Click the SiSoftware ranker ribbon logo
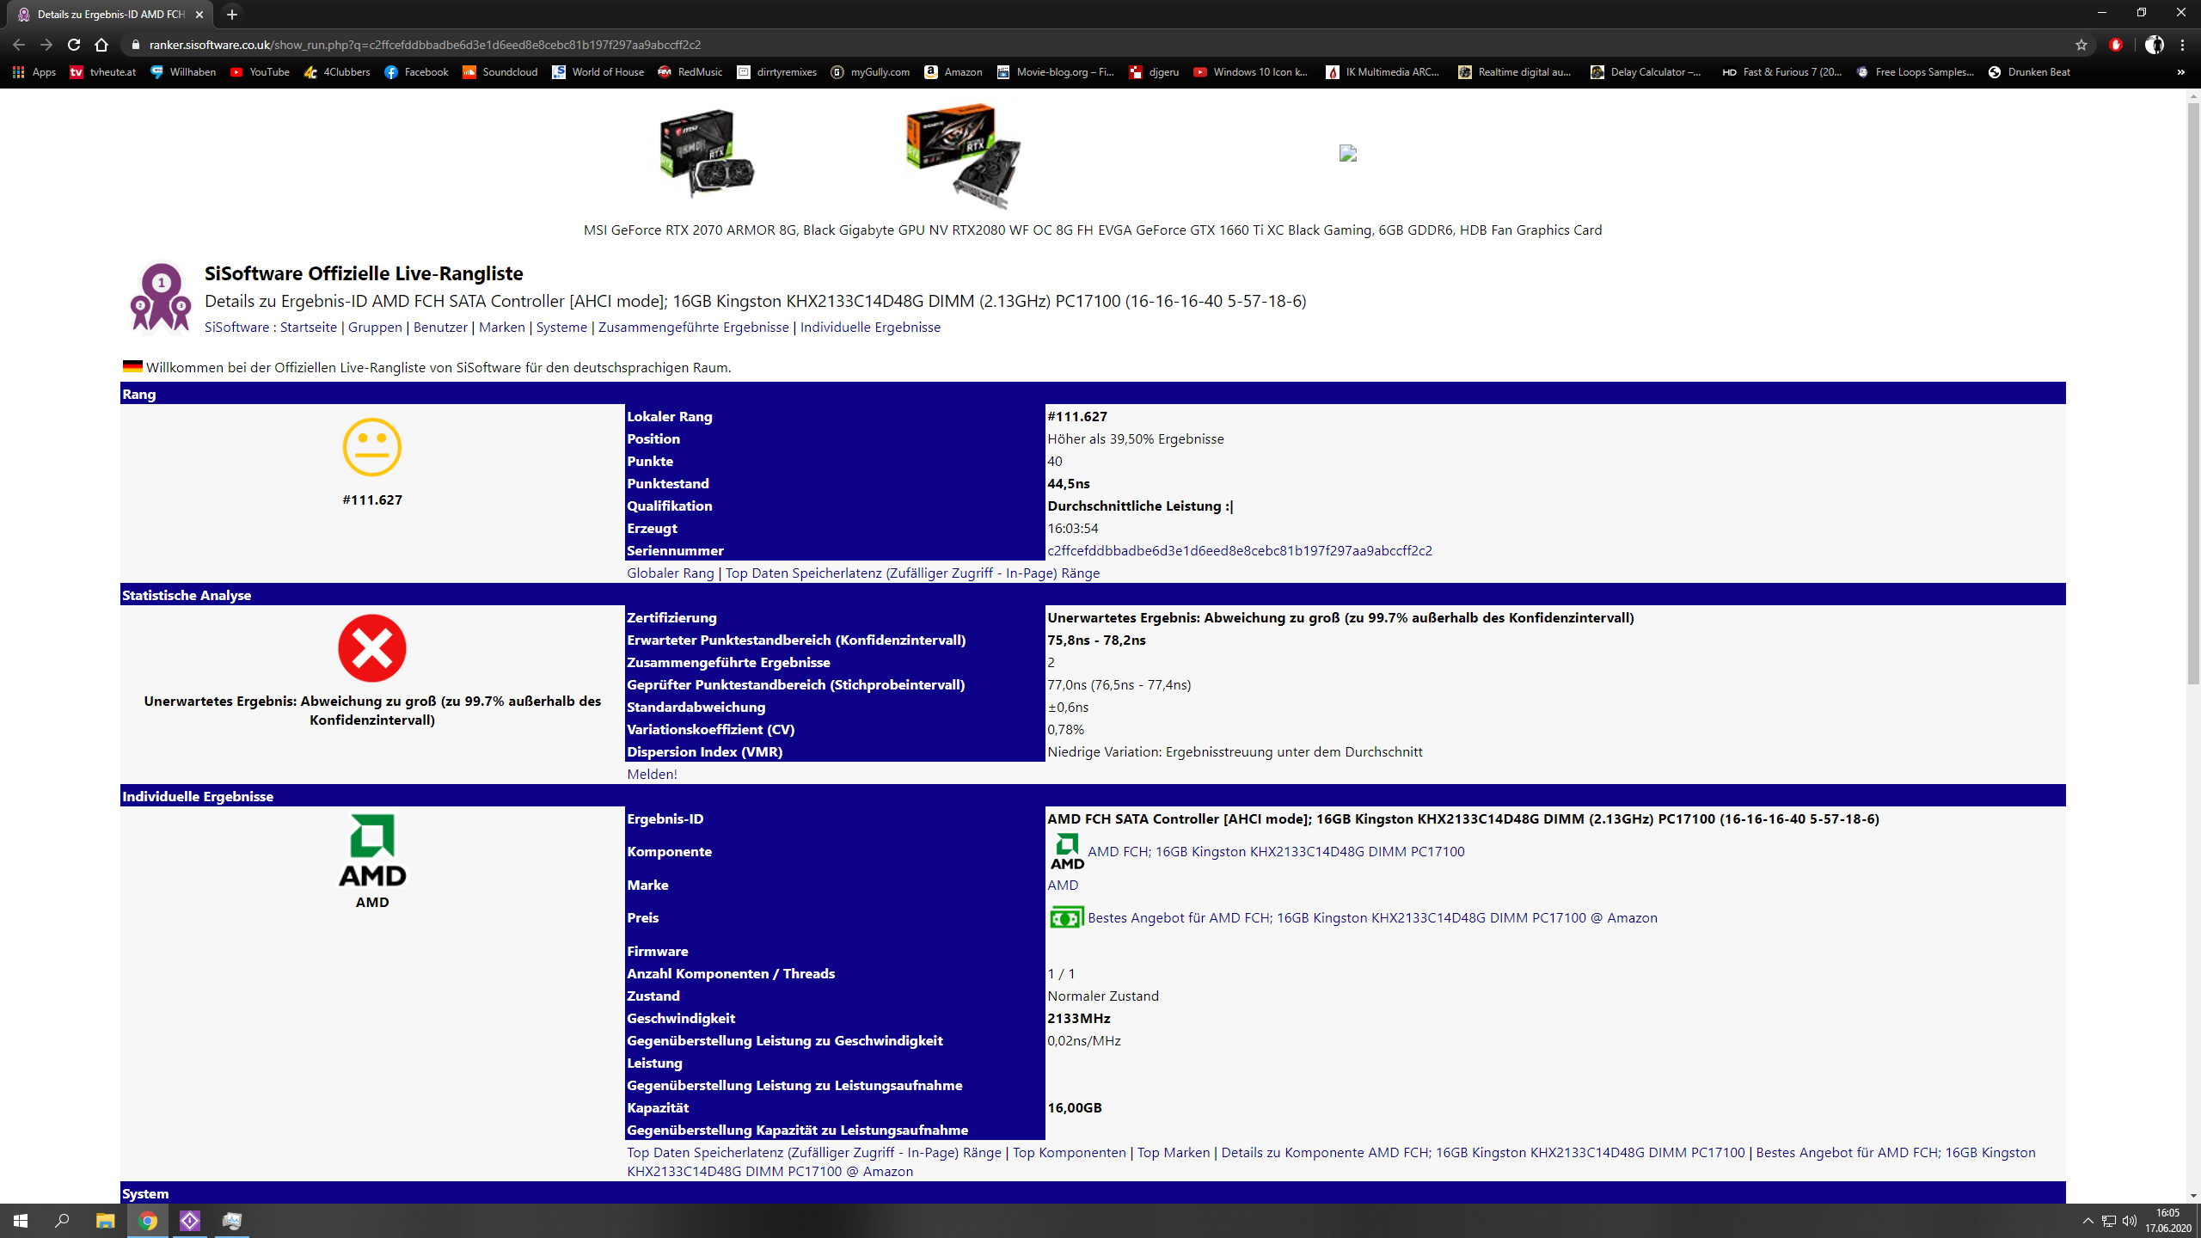2201x1238 pixels. (161, 297)
